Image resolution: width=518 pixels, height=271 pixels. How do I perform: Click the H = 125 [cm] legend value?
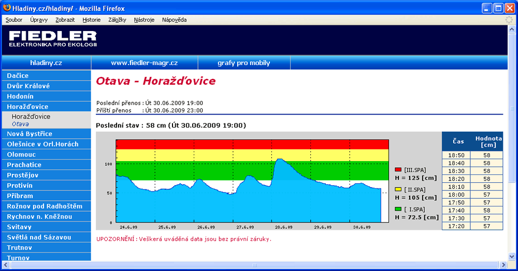coord(416,178)
